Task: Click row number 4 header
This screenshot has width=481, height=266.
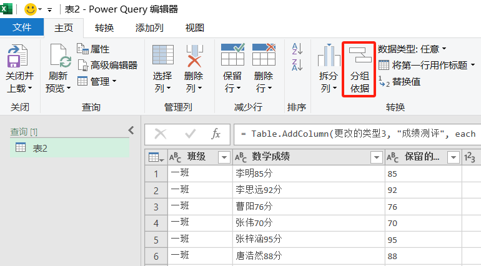Action: pos(156,223)
